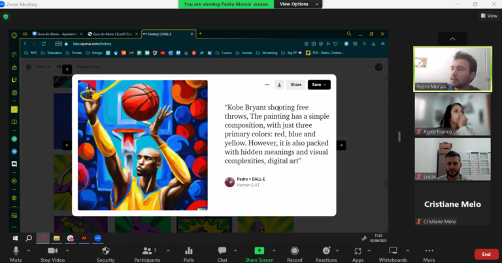Viewport: 502px width, 263px height.
Task: Open Adobe Illustrator from taskbar
Action: (x=84, y=238)
